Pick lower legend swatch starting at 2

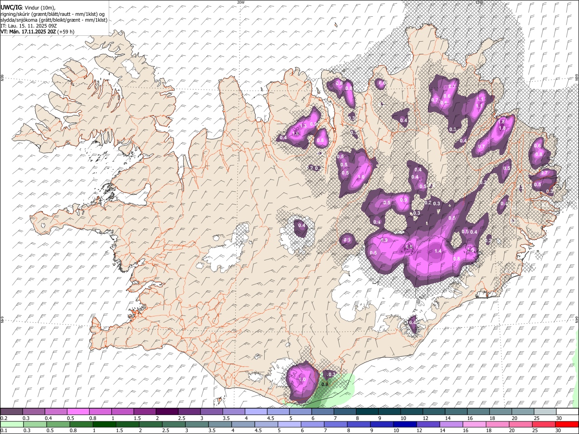point(151,424)
